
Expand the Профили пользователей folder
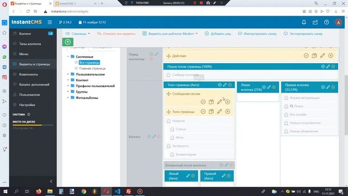point(68,86)
